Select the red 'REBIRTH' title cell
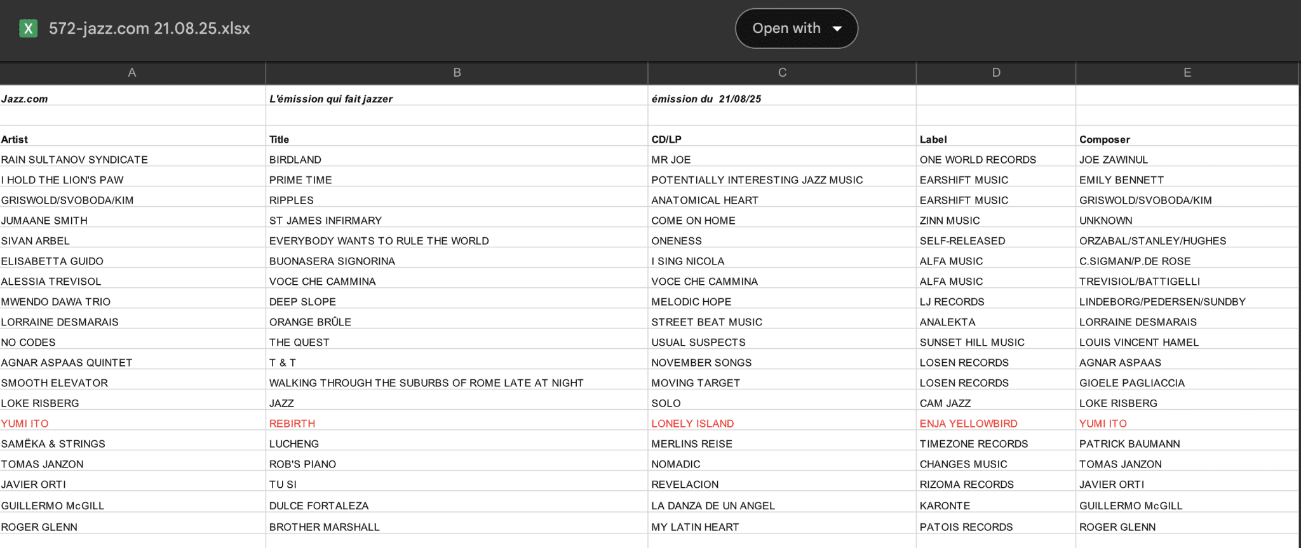The width and height of the screenshot is (1301, 548). pyautogui.click(x=457, y=421)
